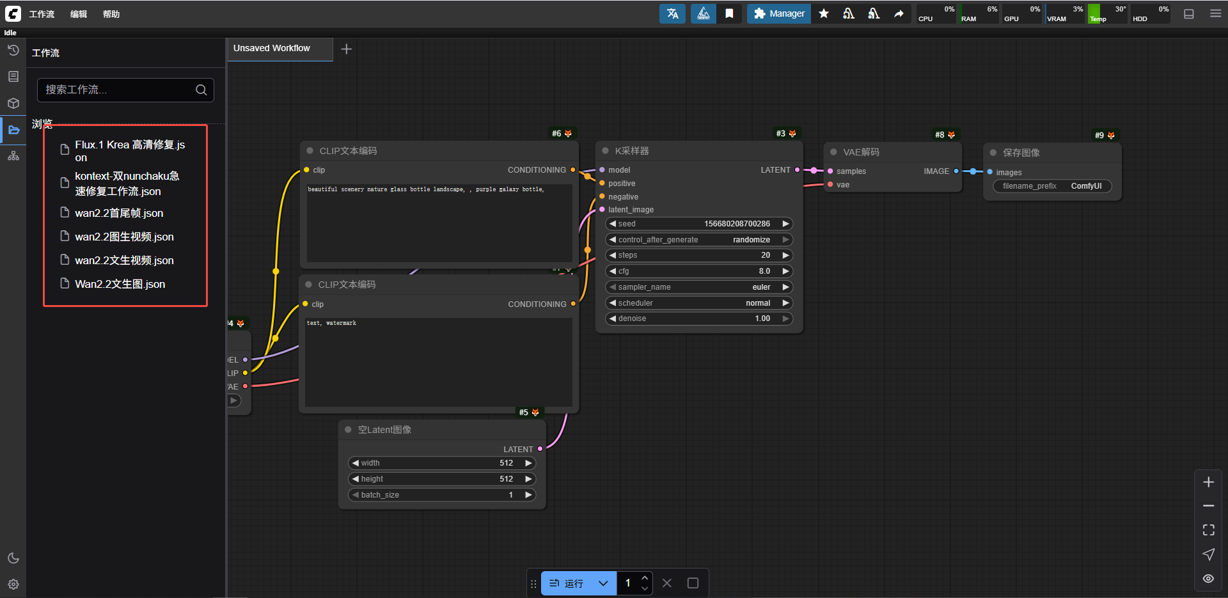The width and height of the screenshot is (1228, 598).
Task: Click the clear queue square icon
Action: pyautogui.click(x=693, y=583)
